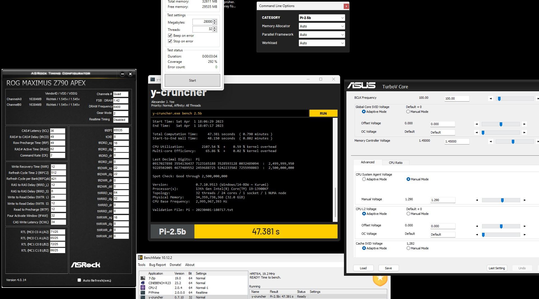Viewport: 539px width, 299px height.
Task: Select 7-Zip icon in BenchMate application list
Action: (143, 278)
